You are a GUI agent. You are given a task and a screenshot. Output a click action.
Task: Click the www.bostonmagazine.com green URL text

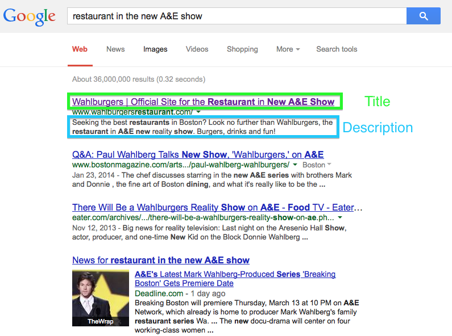pyautogui.click(x=180, y=165)
